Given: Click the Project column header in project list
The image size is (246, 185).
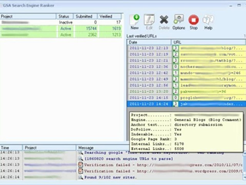Looking at the screenshot, I should [x=28, y=16].
